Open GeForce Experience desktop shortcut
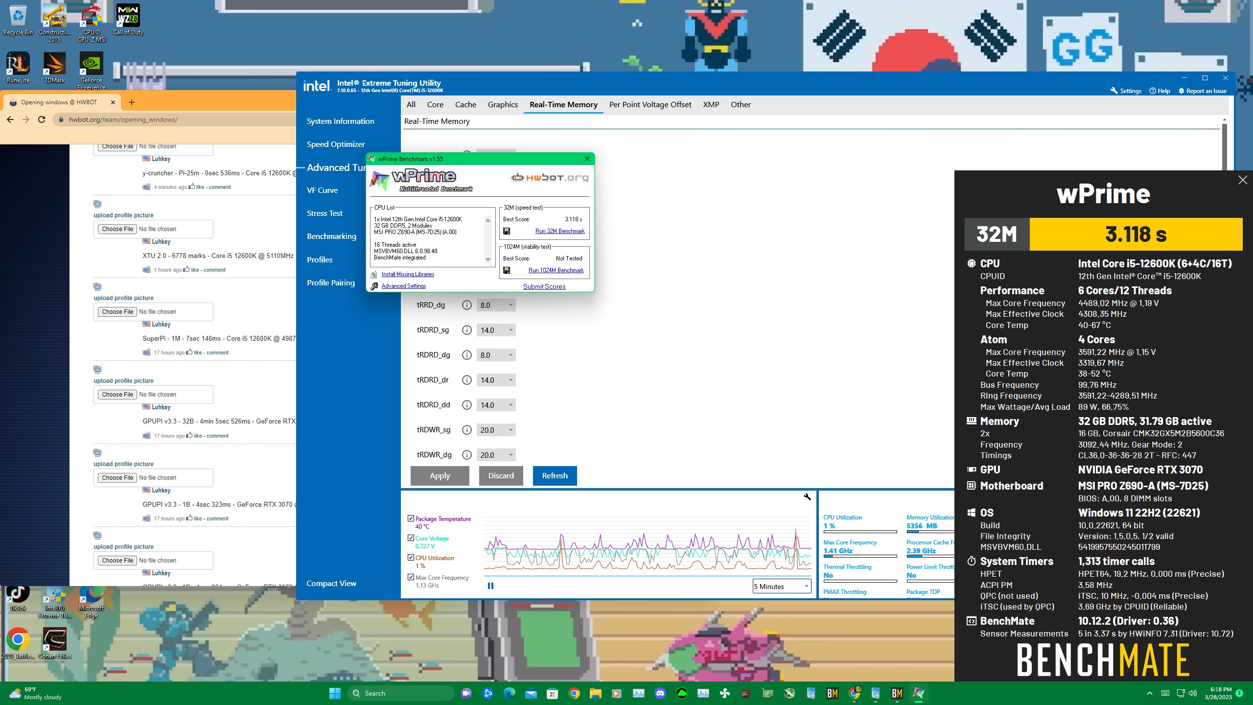The image size is (1253, 705). pos(92,71)
